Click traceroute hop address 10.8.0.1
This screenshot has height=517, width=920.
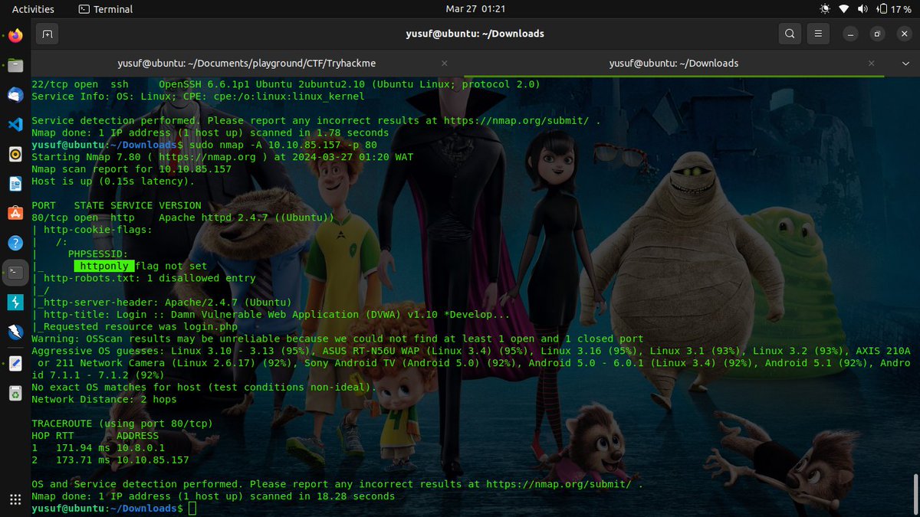[x=140, y=447]
